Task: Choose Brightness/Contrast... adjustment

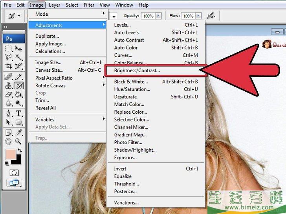Action: click(x=156, y=71)
